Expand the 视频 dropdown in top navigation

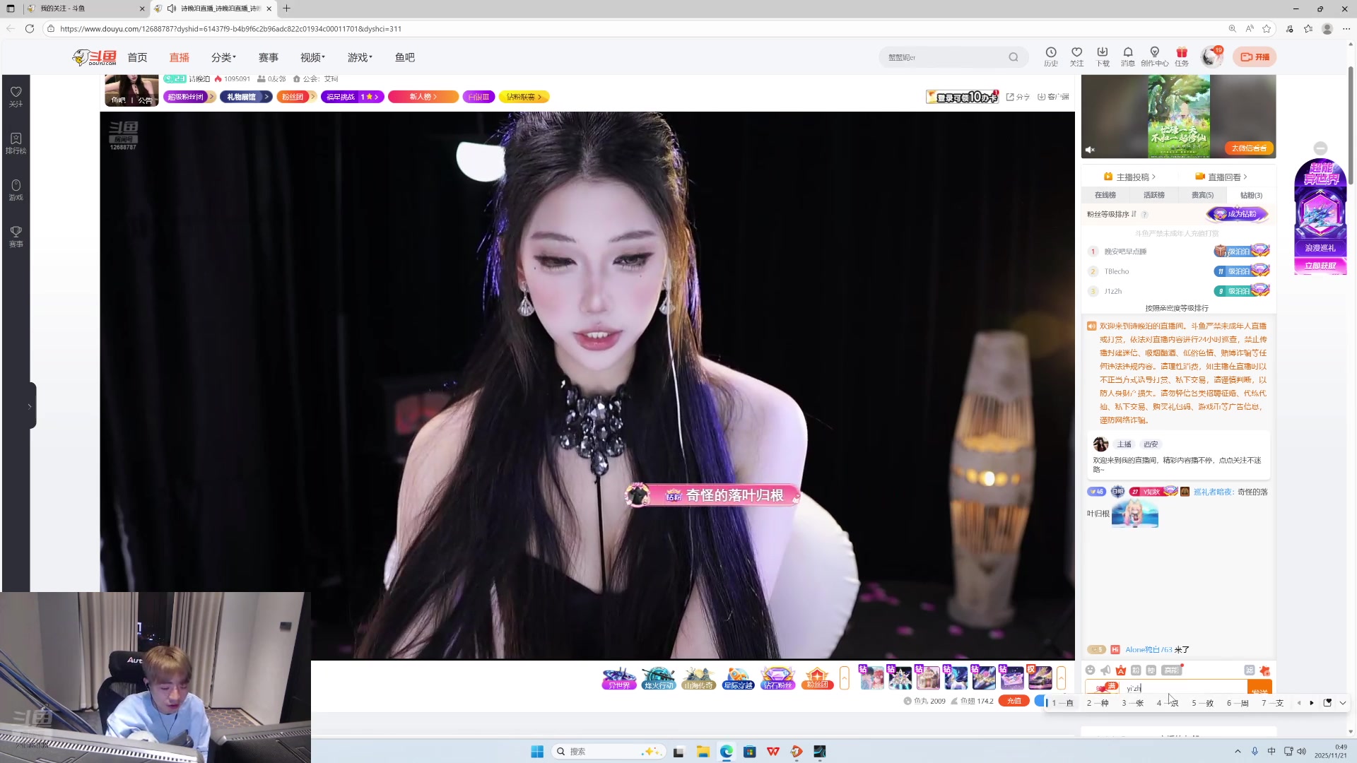click(312, 57)
